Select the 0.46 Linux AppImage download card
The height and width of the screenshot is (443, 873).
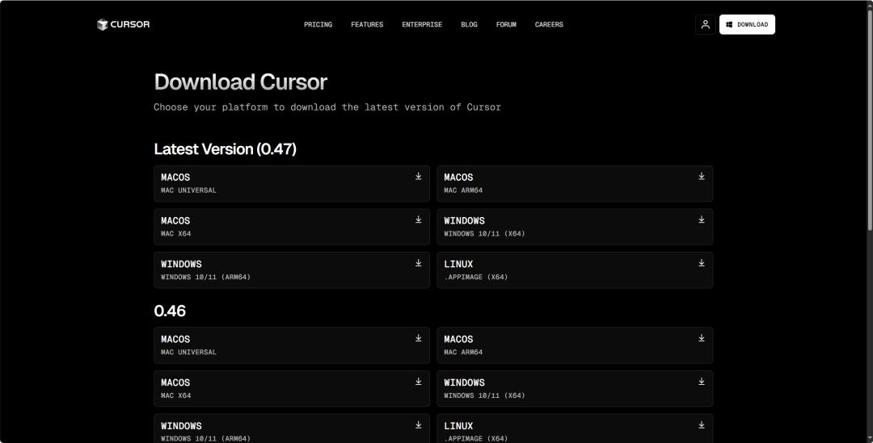coord(574,429)
